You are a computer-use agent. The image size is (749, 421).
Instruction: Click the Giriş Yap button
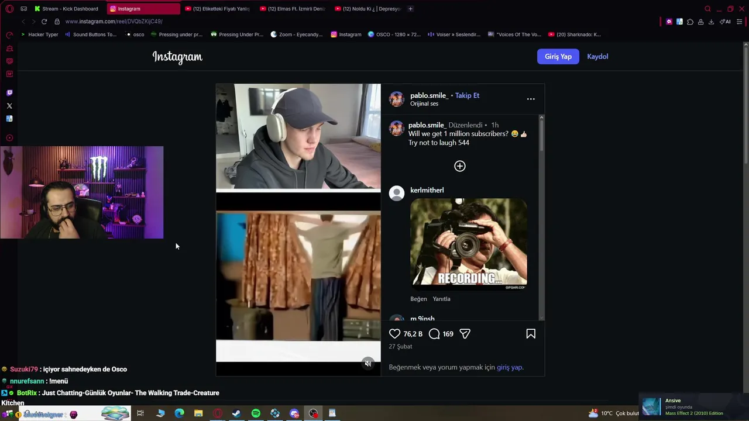558,57
